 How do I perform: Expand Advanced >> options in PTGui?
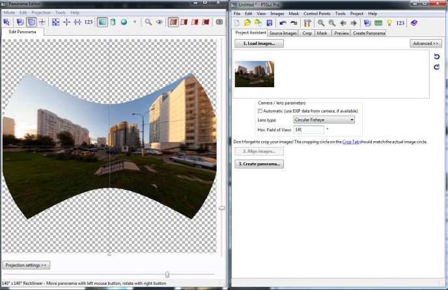426,44
